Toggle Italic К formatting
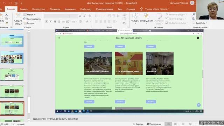224x126 pixels. (50, 22)
